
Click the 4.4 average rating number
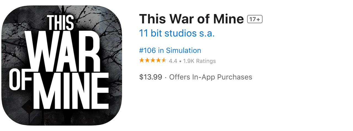[x=173, y=61]
